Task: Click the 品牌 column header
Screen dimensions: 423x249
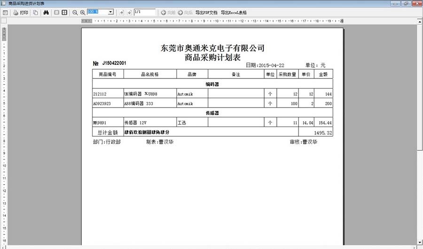Action: (192, 74)
